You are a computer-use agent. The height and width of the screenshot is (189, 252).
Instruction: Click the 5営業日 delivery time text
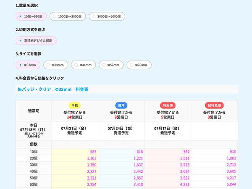[x=168, y=117]
